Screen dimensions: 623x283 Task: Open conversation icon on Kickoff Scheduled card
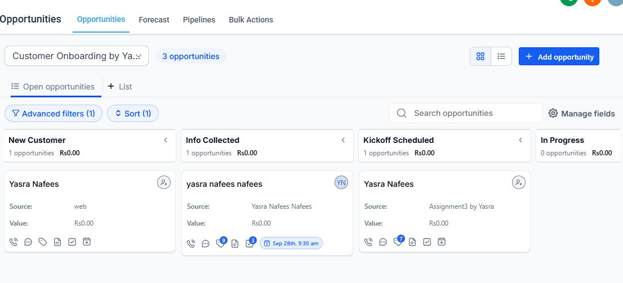[x=383, y=242]
